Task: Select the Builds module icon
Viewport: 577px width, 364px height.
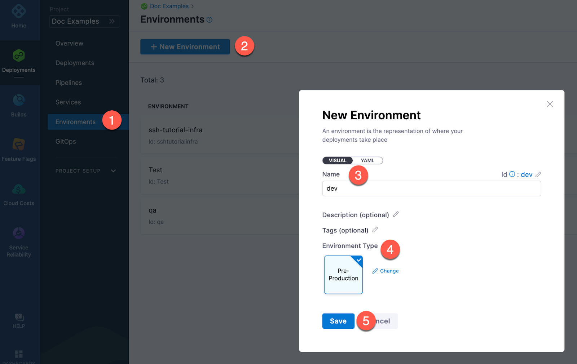Action: pos(19,100)
